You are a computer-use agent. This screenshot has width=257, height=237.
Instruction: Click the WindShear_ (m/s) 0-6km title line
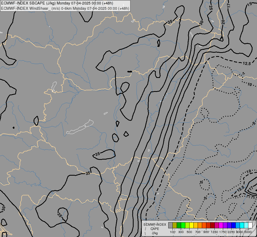point(65,8)
